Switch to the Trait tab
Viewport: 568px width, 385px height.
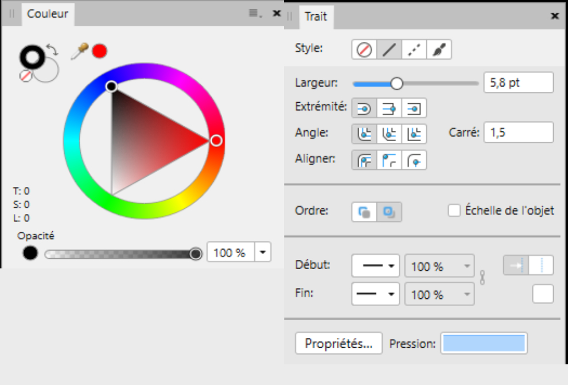[x=316, y=16]
